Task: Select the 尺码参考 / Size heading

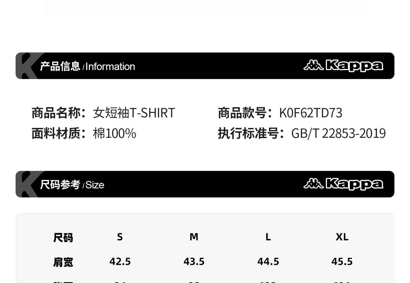Action: click(72, 185)
